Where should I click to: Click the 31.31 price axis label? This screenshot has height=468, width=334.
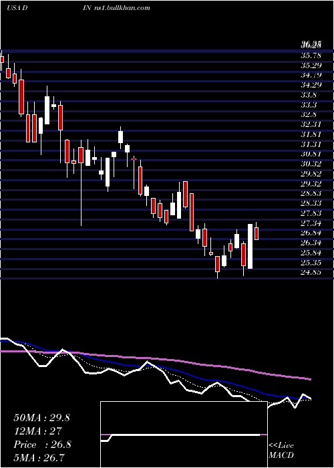click(x=311, y=144)
